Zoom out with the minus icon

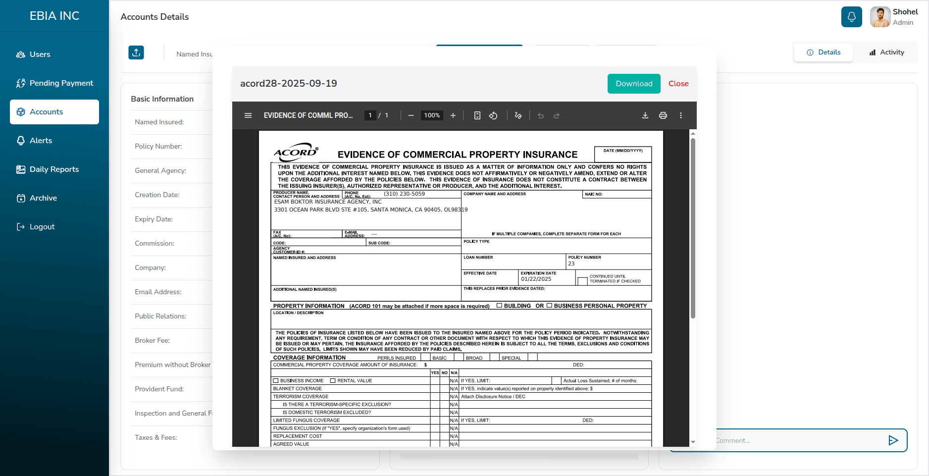coord(411,115)
